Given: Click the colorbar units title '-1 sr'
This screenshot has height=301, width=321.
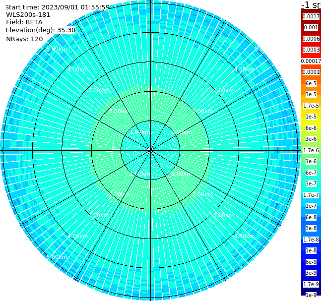Looking at the screenshot, I should pos(311,4).
